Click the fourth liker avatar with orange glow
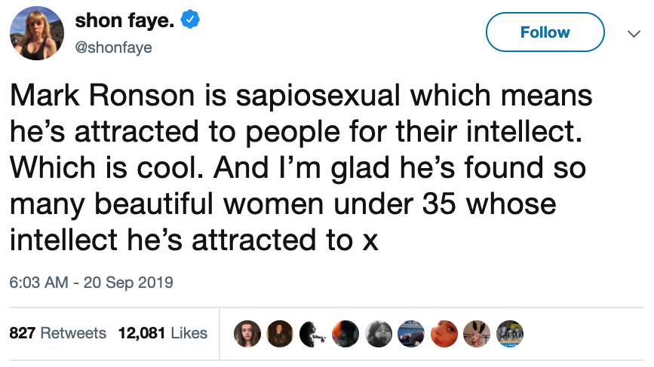This screenshot has width=654, height=367. pos(344,332)
